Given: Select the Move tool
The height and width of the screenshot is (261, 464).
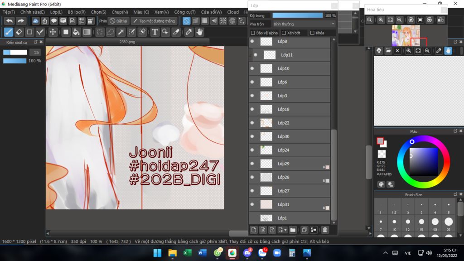Looking at the screenshot, I should (53, 32).
